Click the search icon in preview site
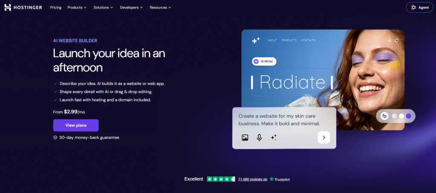The height and width of the screenshot is (193, 436). [x=390, y=40]
